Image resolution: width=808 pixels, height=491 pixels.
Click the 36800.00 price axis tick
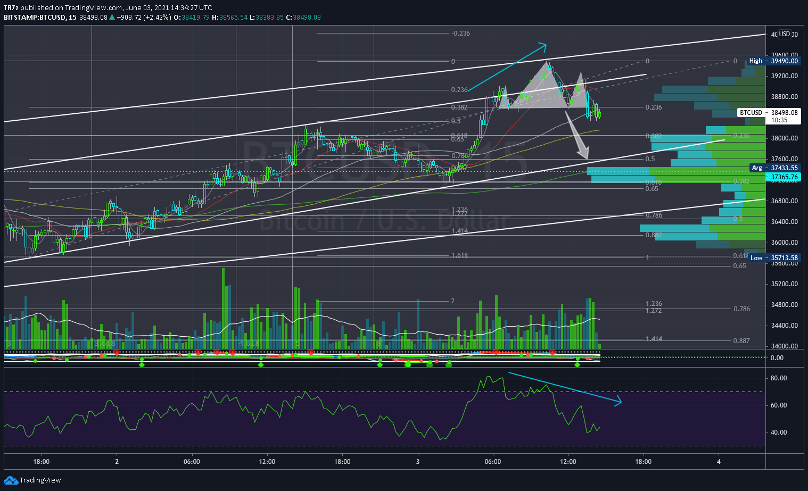pyautogui.click(x=785, y=201)
